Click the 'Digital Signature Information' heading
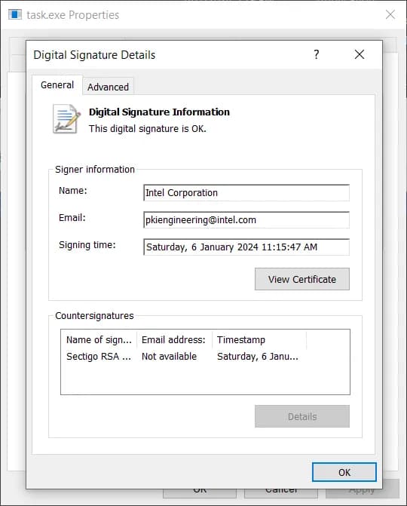 (x=159, y=112)
